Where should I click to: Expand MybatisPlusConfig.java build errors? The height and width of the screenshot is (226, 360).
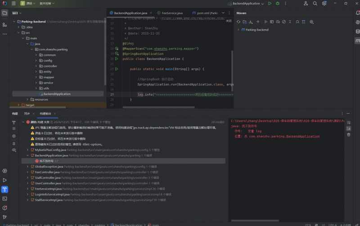tap(27, 150)
